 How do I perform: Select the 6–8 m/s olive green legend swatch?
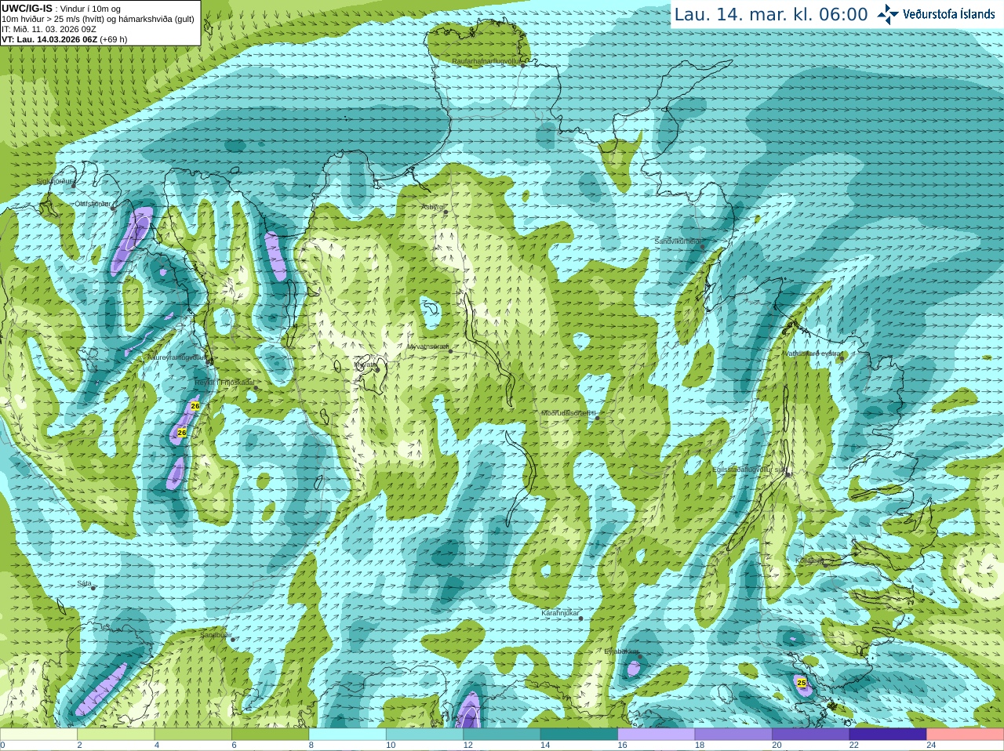point(270,735)
